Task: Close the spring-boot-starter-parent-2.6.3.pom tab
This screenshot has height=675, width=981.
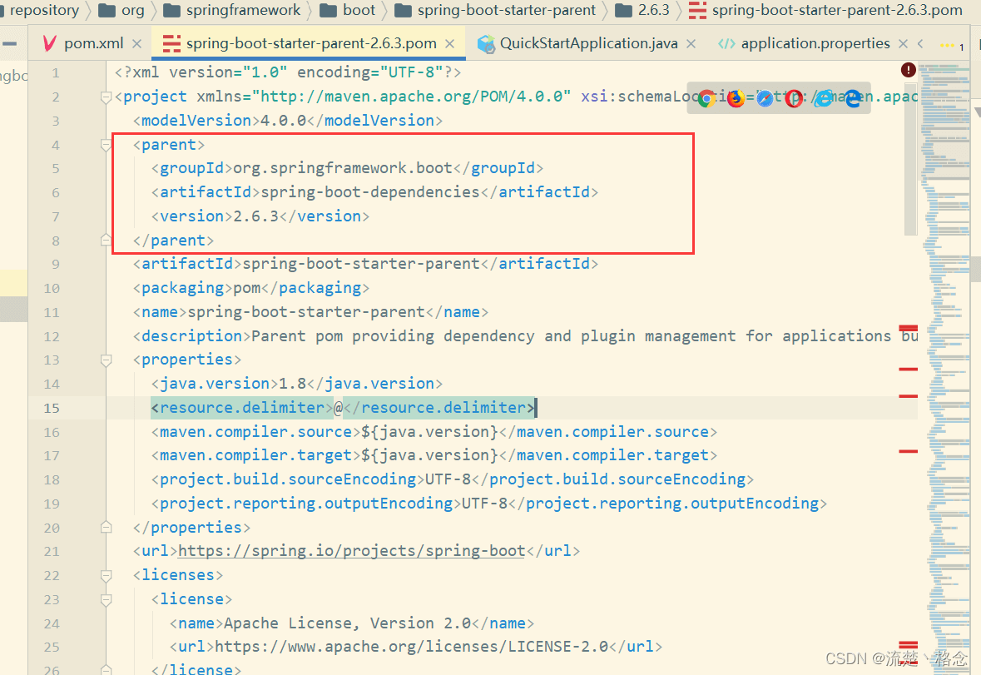Action: point(450,44)
